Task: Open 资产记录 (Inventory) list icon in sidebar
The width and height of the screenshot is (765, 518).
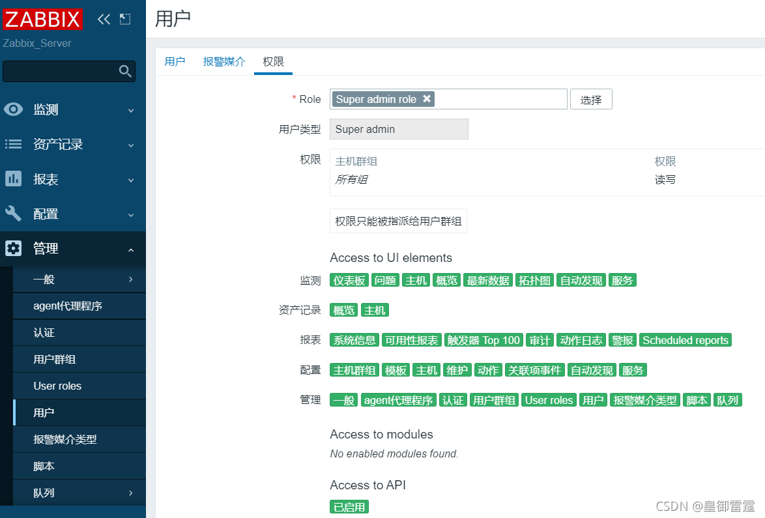Action: coord(14,144)
